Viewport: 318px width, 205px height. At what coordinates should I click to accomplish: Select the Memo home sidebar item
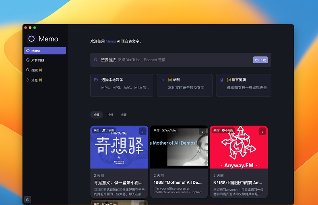(45, 51)
